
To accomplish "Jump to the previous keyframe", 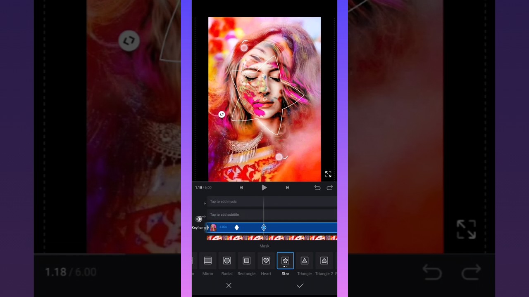I will pyautogui.click(x=241, y=188).
